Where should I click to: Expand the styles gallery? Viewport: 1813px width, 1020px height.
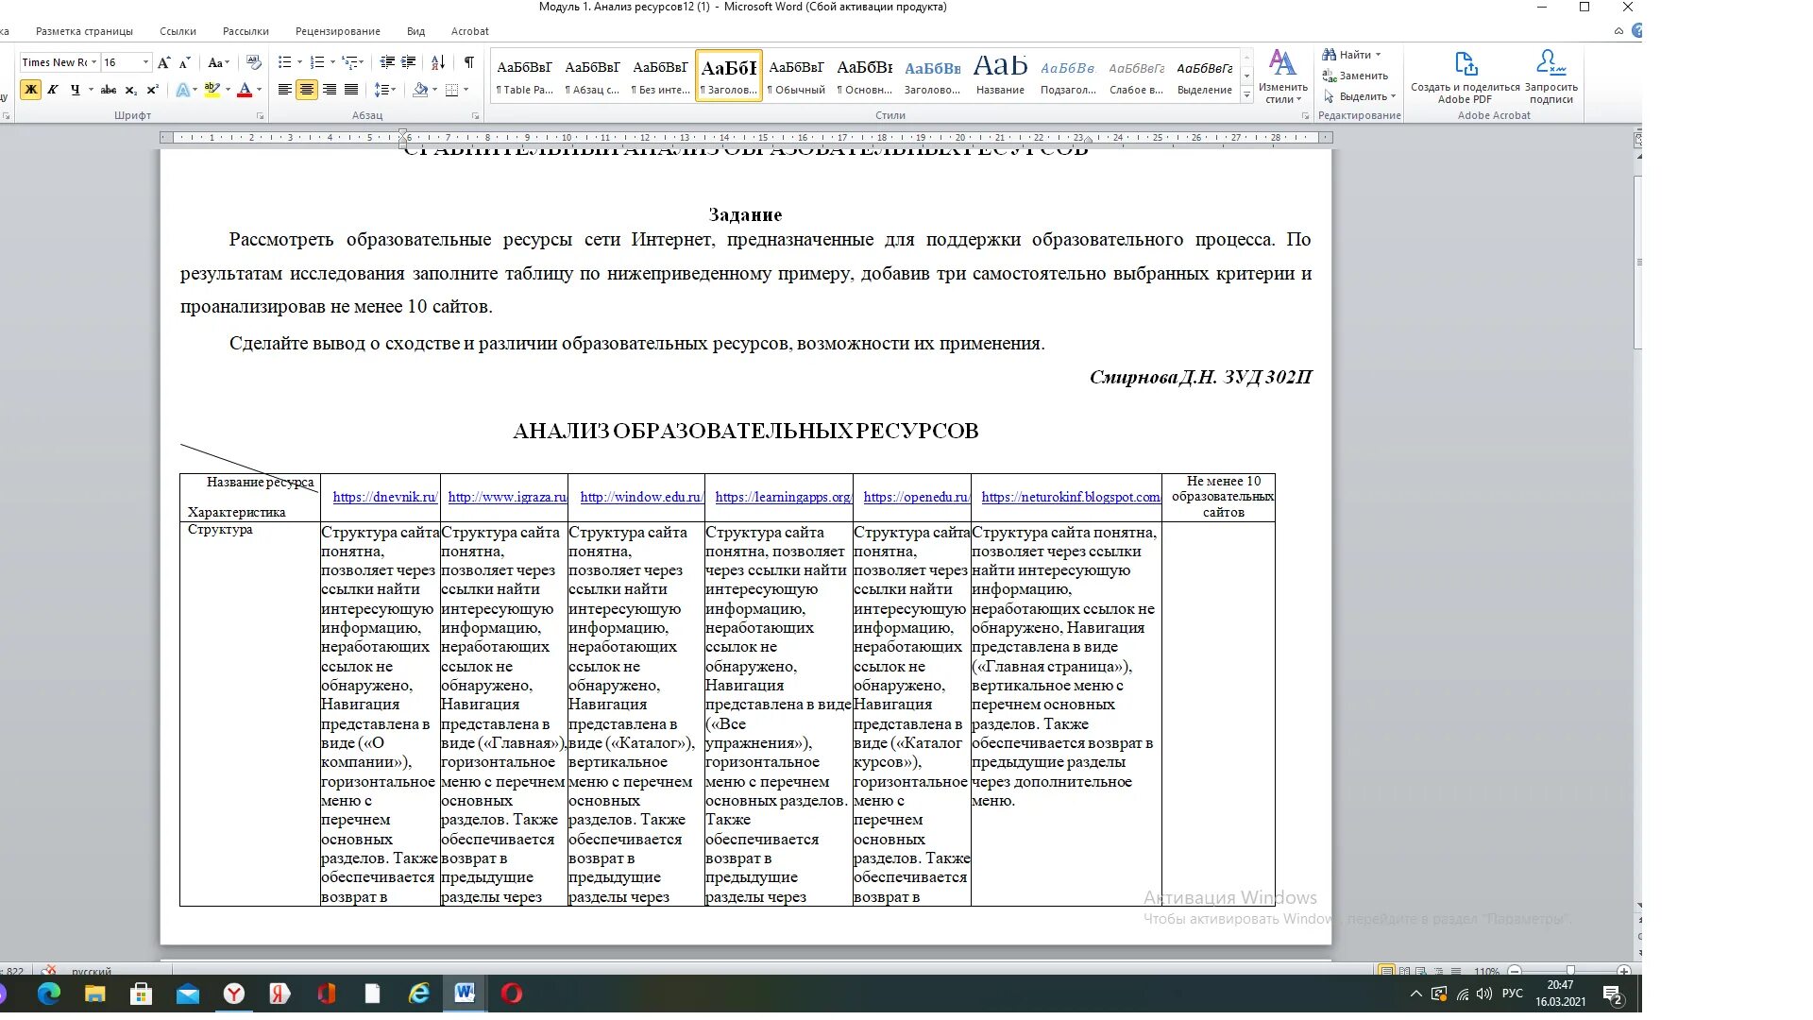(x=1246, y=95)
